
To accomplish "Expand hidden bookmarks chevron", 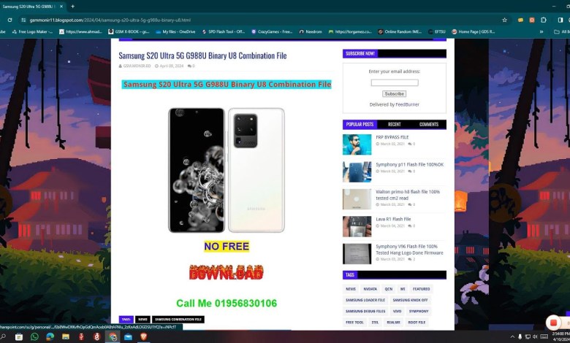I will 541,31.
